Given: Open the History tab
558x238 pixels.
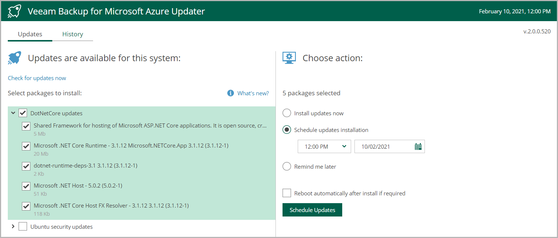Looking at the screenshot, I should (73, 34).
